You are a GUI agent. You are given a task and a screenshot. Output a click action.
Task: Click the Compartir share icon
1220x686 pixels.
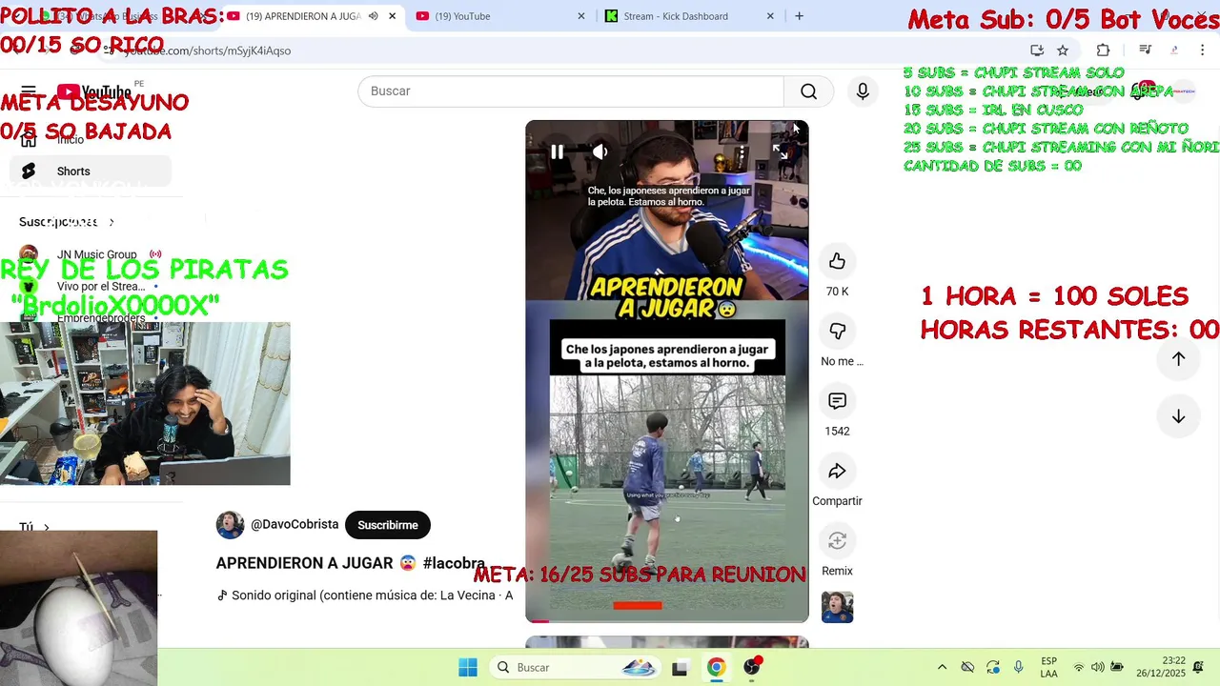[837, 471]
